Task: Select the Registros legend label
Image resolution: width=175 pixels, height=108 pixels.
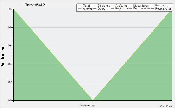Action: [122, 8]
